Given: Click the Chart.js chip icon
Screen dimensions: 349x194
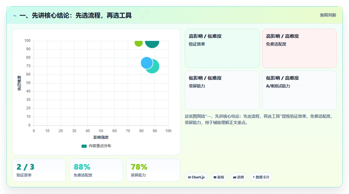Looking at the screenshot, I should point(189,177).
